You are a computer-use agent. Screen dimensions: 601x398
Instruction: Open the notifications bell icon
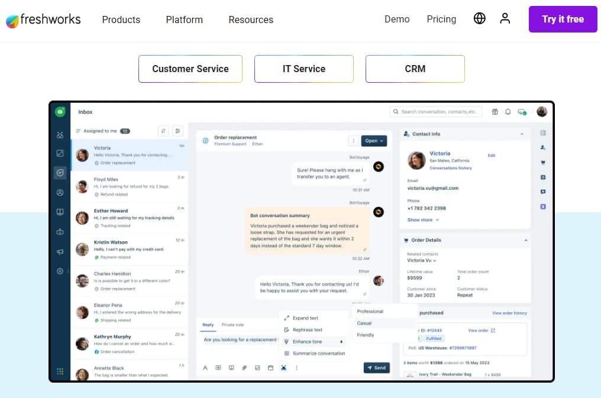coord(508,112)
